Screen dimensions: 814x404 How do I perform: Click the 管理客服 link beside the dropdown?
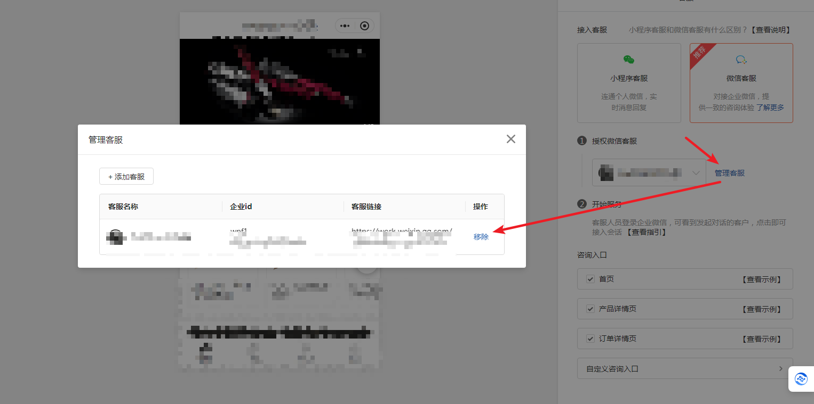click(x=730, y=173)
